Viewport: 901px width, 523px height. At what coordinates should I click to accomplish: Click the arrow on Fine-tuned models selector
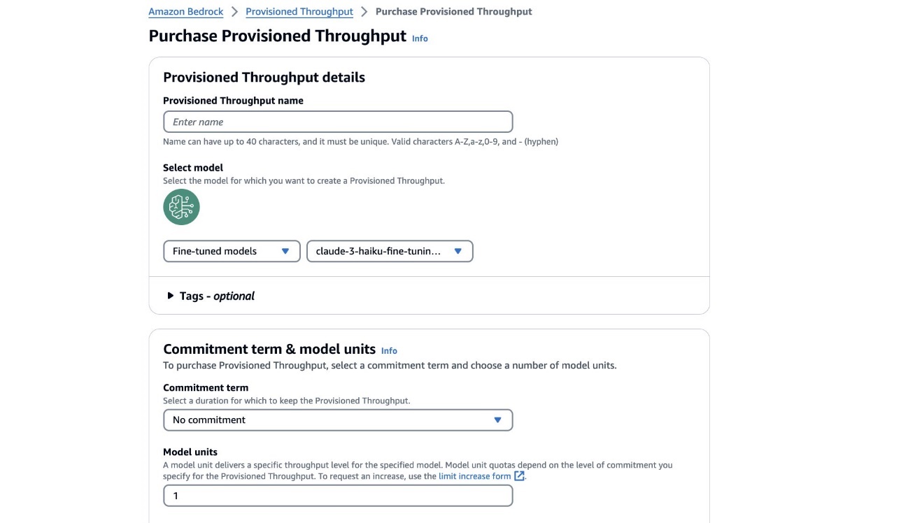(x=285, y=251)
